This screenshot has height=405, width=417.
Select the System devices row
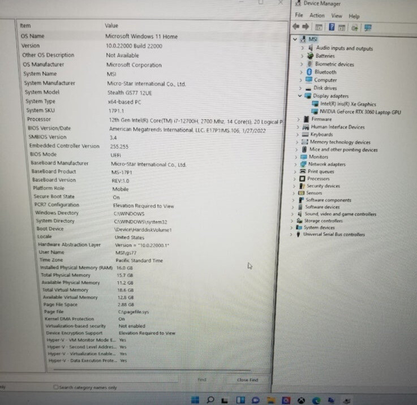tap(319, 227)
